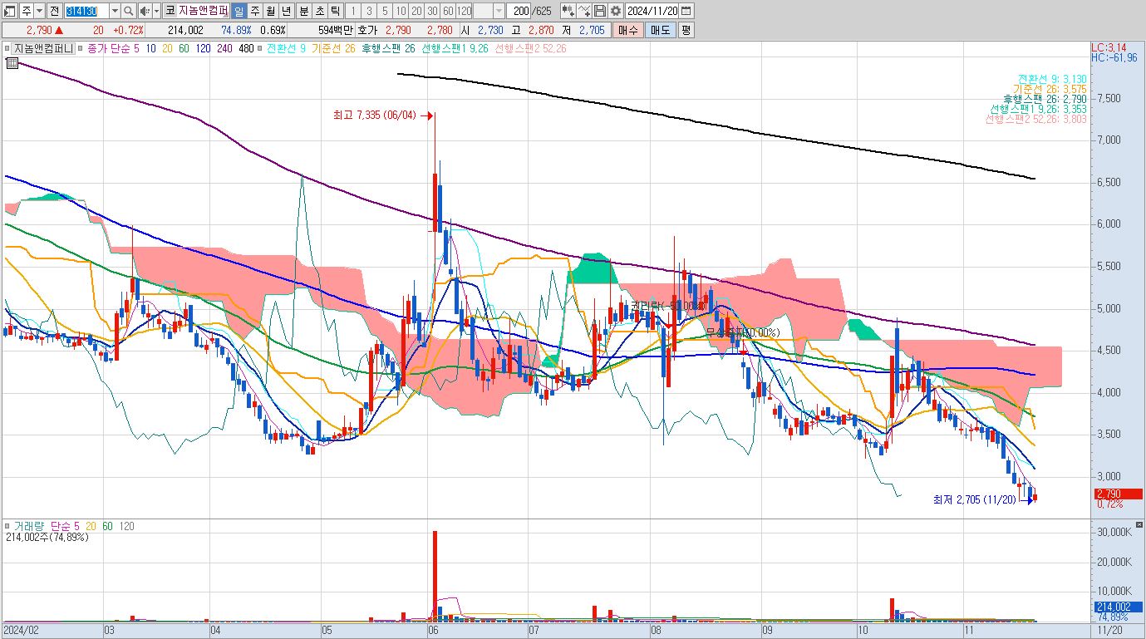Screen dimensions: 1146x639
Task: Click the candlestick chart type icon
Action: 568,11
